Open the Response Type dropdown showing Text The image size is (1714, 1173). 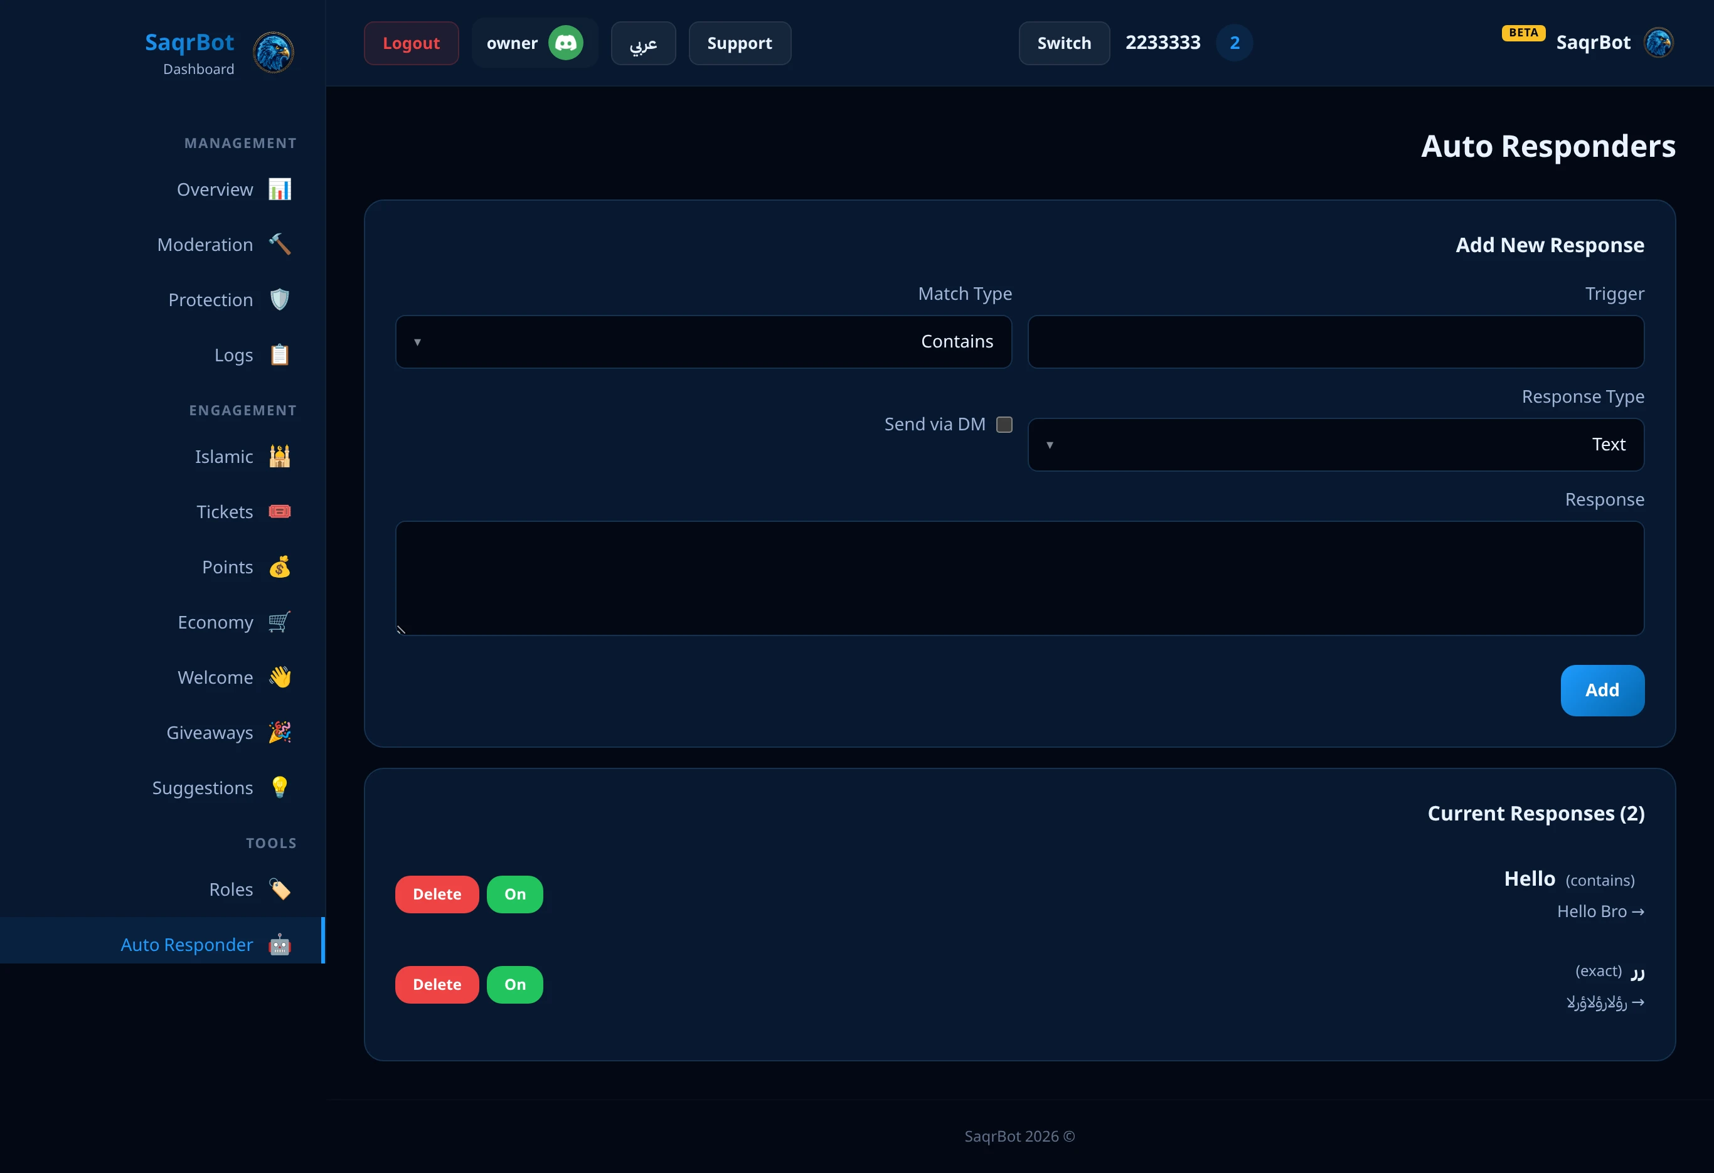1336,445
